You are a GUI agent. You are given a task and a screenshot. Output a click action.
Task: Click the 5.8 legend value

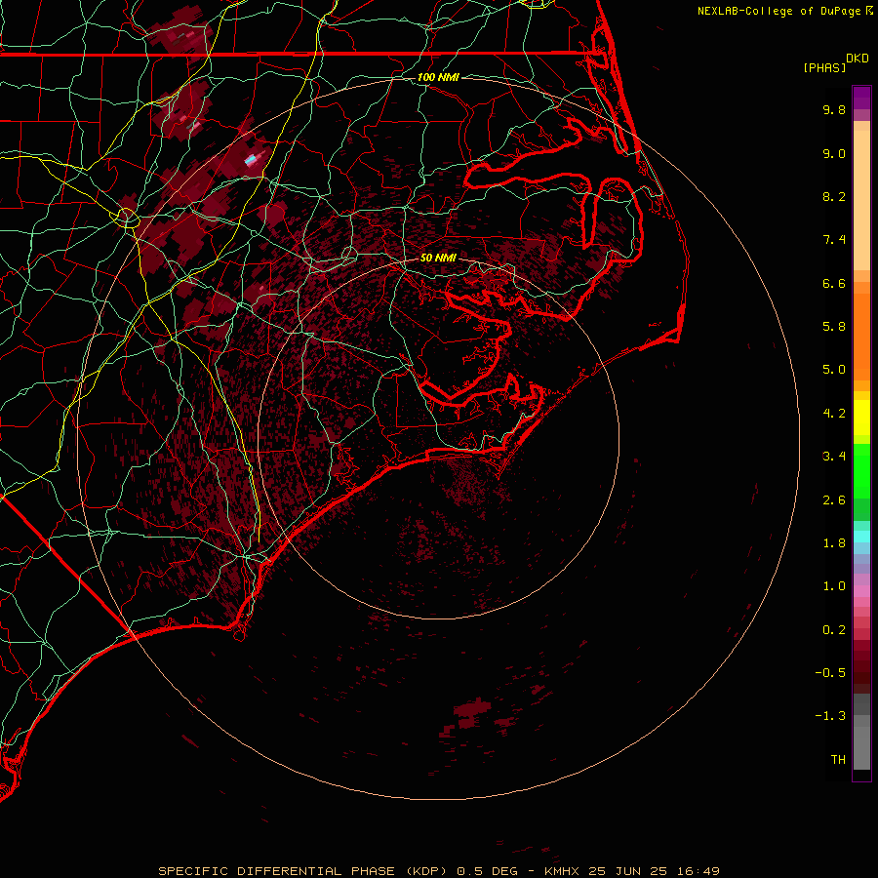click(834, 327)
